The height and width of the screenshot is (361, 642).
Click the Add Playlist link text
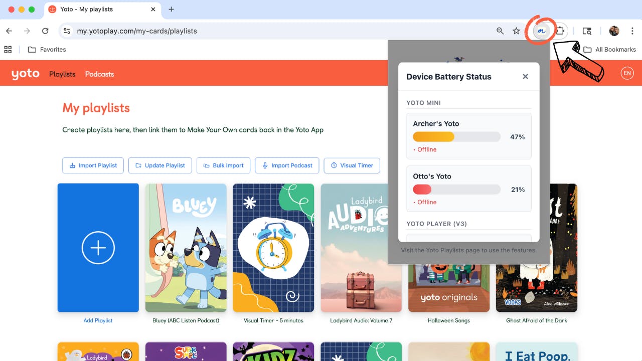tap(98, 320)
